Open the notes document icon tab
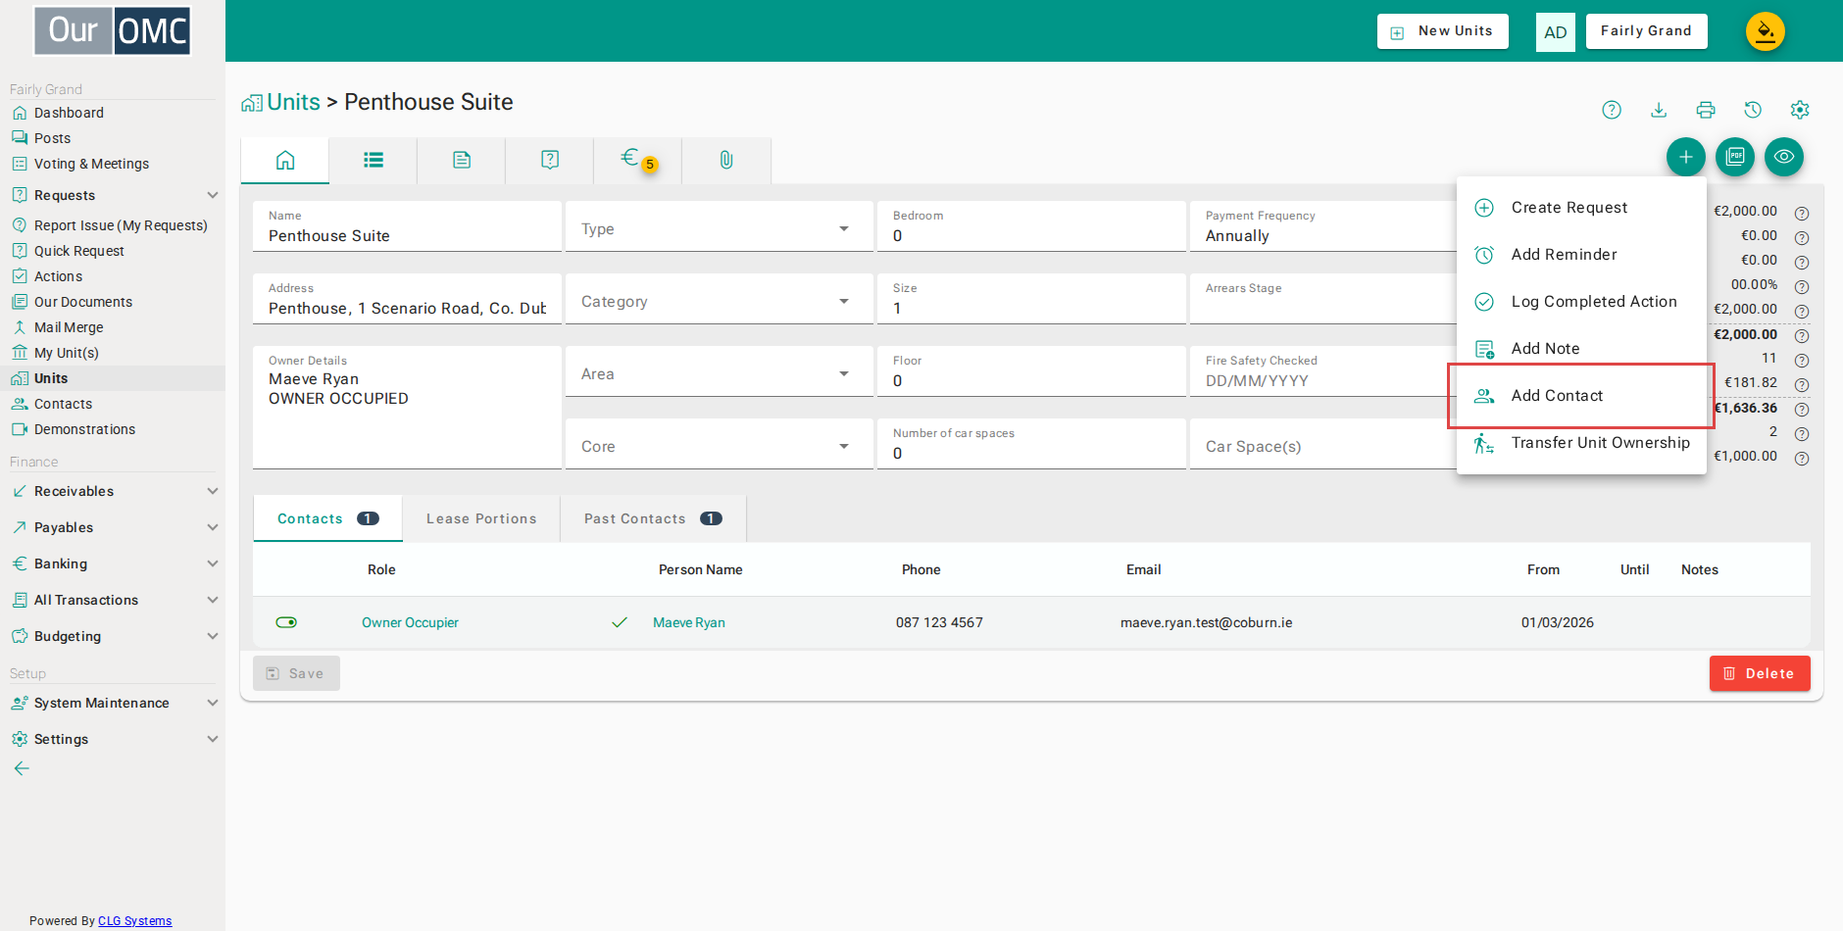This screenshot has height=931, width=1843. [x=462, y=160]
